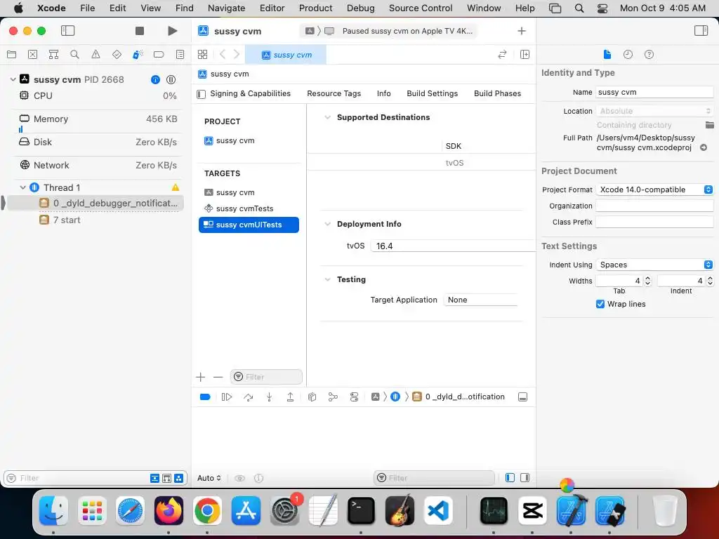Screen dimensions: 719x539
Task: Open Signing & Capabilities tab
Action: click(x=251, y=93)
